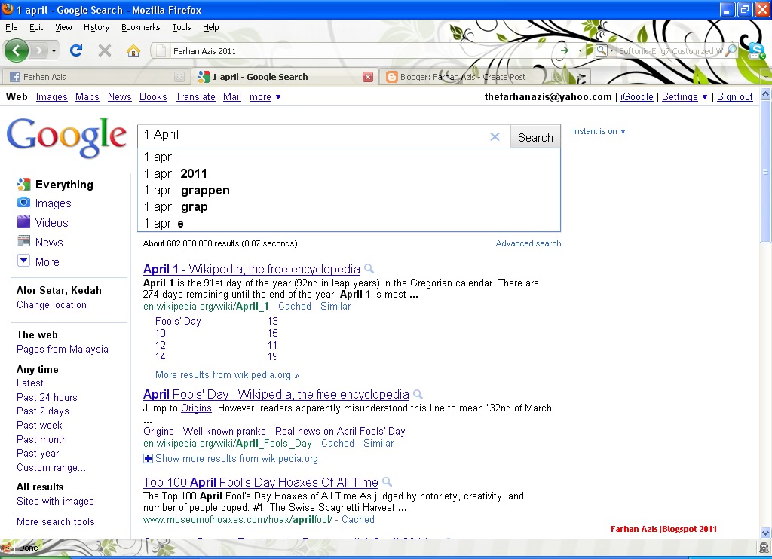Image resolution: width=772 pixels, height=559 pixels.
Task: Open the Help menu
Action: (x=211, y=27)
